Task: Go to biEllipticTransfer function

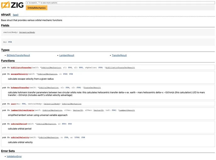Action: [x=21, y=67]
